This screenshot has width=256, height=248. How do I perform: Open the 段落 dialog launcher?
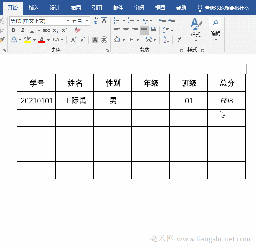(x=182, y=51)
